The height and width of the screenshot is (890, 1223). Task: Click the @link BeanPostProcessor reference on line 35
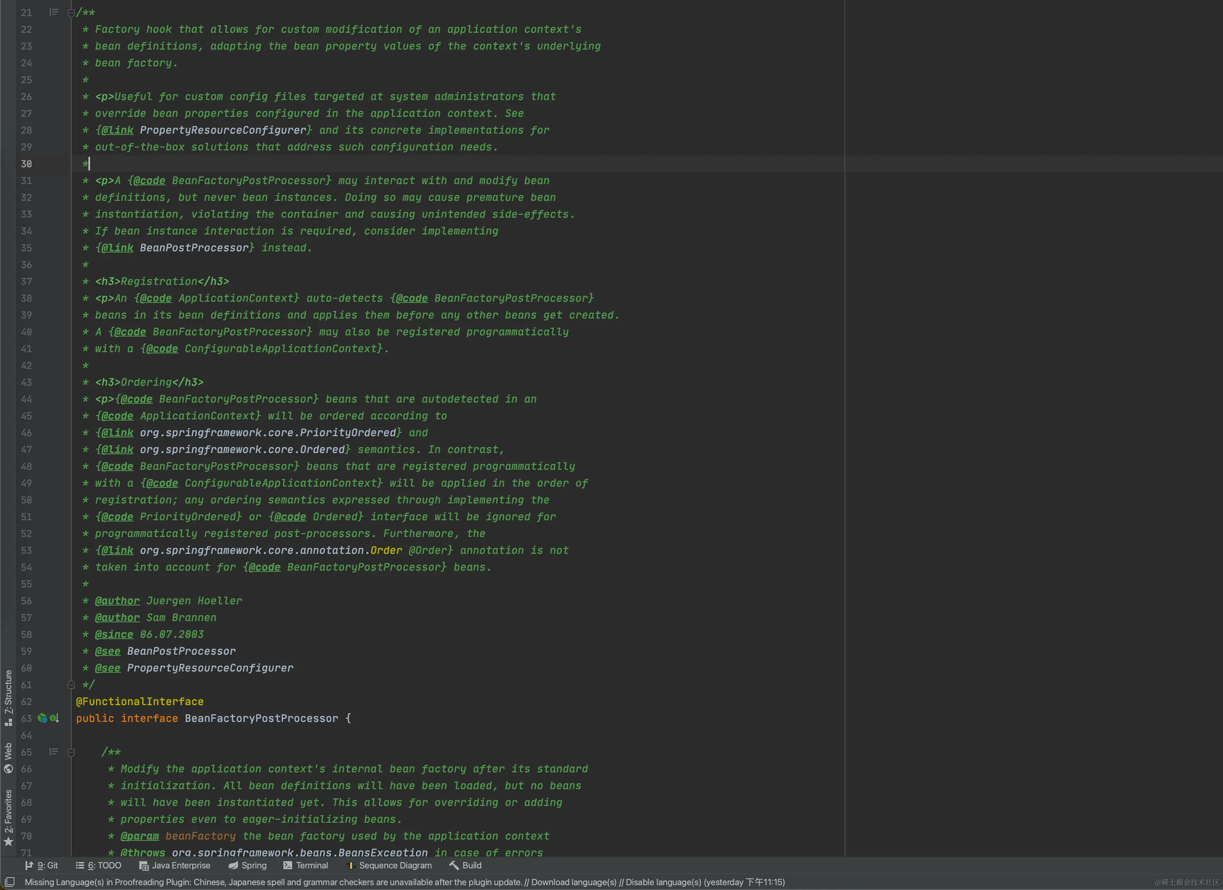[194, 247]
